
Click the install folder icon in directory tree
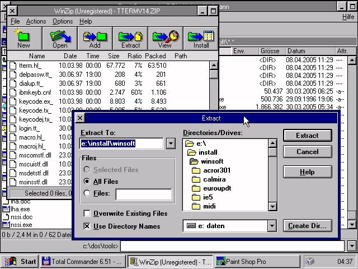coord(192,152)
